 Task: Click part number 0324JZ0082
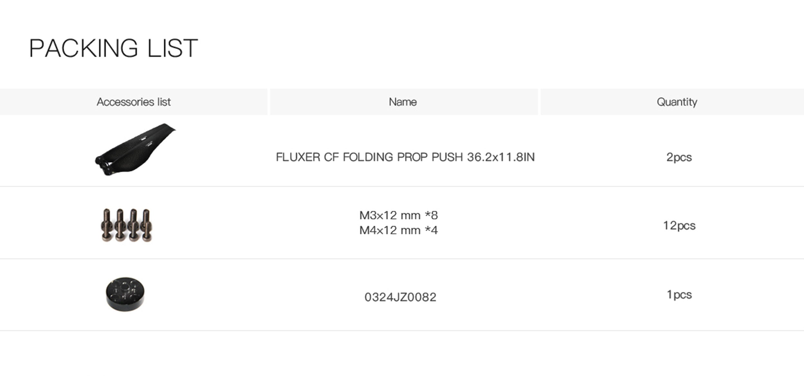pos(400,297)
